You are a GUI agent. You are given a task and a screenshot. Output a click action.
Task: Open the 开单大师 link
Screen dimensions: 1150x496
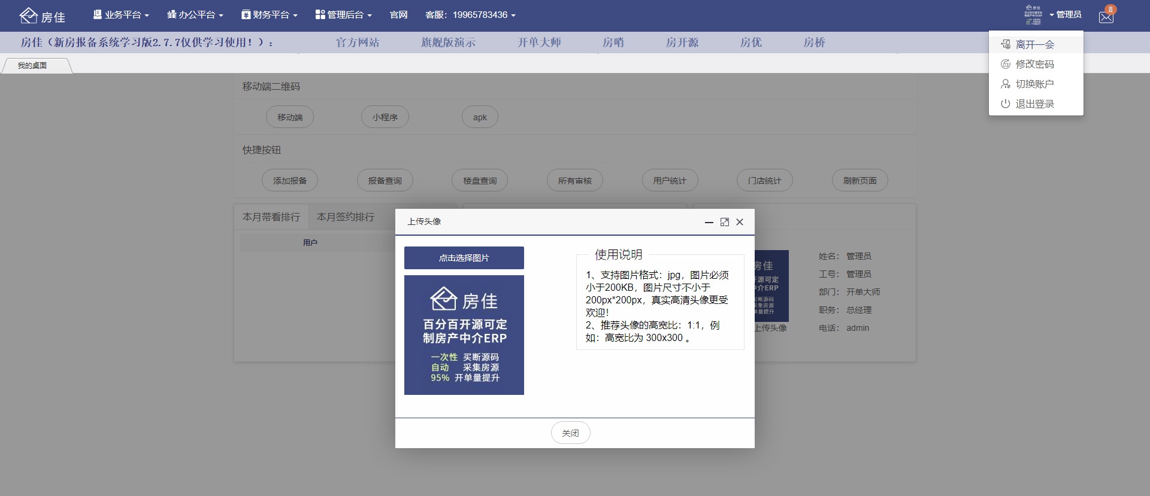539,42
